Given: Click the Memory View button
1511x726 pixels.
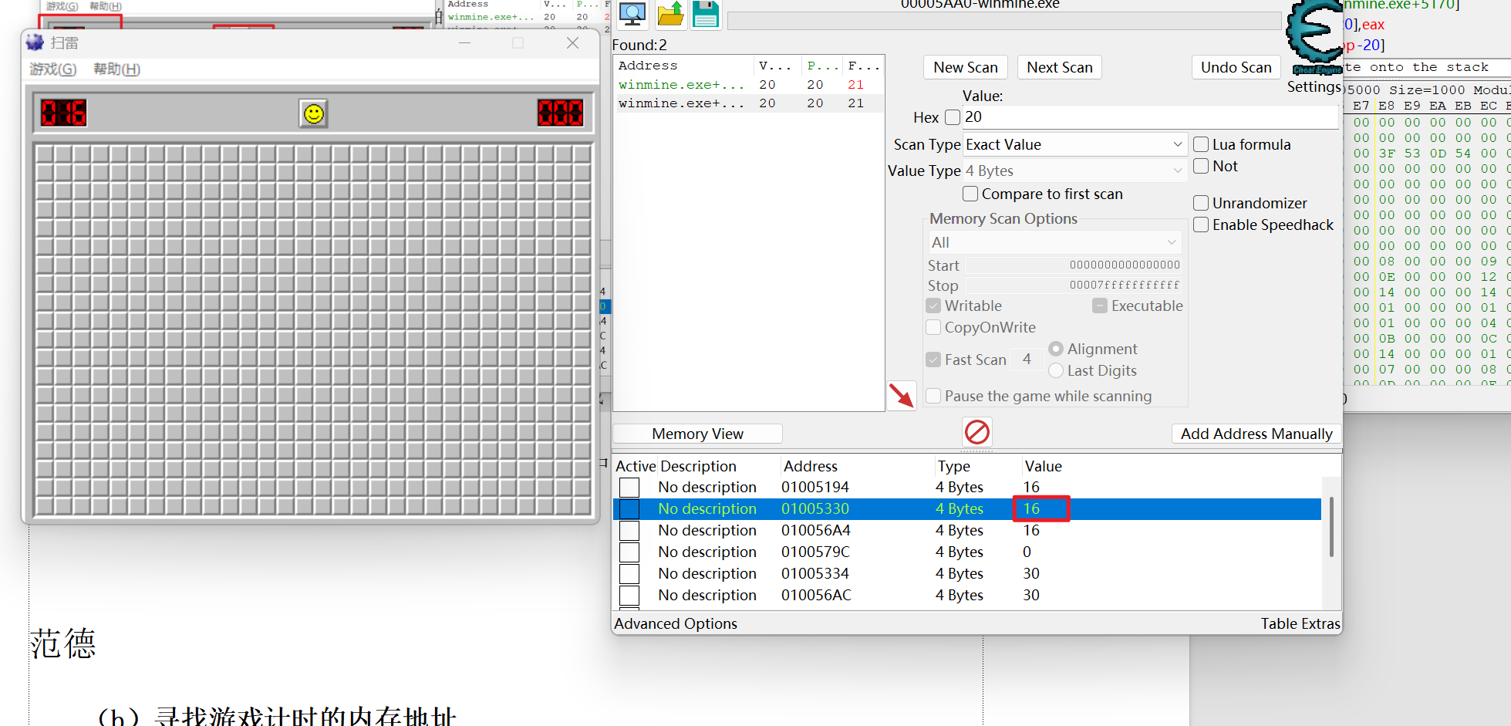Looking at the screenshot, I should 697,434.
